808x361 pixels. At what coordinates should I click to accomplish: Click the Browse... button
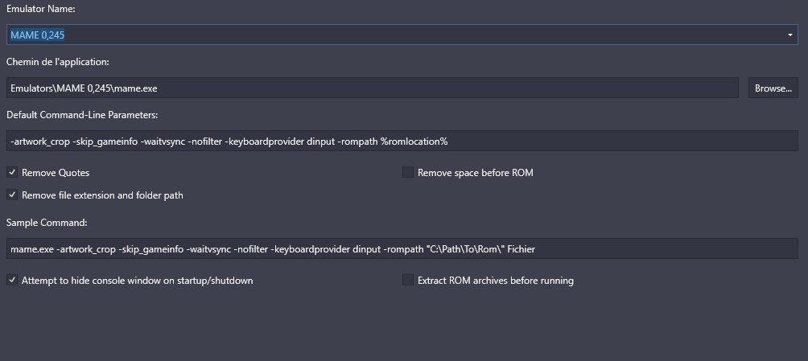[773, 88]
